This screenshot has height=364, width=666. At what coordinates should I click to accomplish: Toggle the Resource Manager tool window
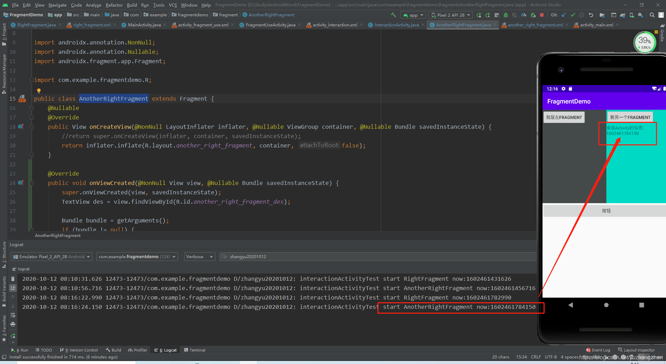pos(4,74)
